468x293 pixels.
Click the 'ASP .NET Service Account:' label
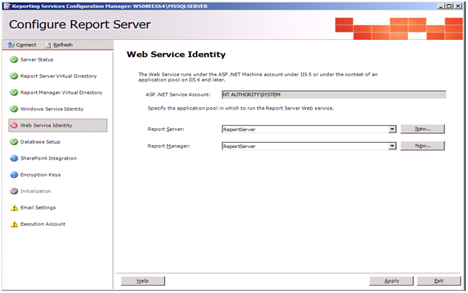pyautogui.click(x=178, y=95)
